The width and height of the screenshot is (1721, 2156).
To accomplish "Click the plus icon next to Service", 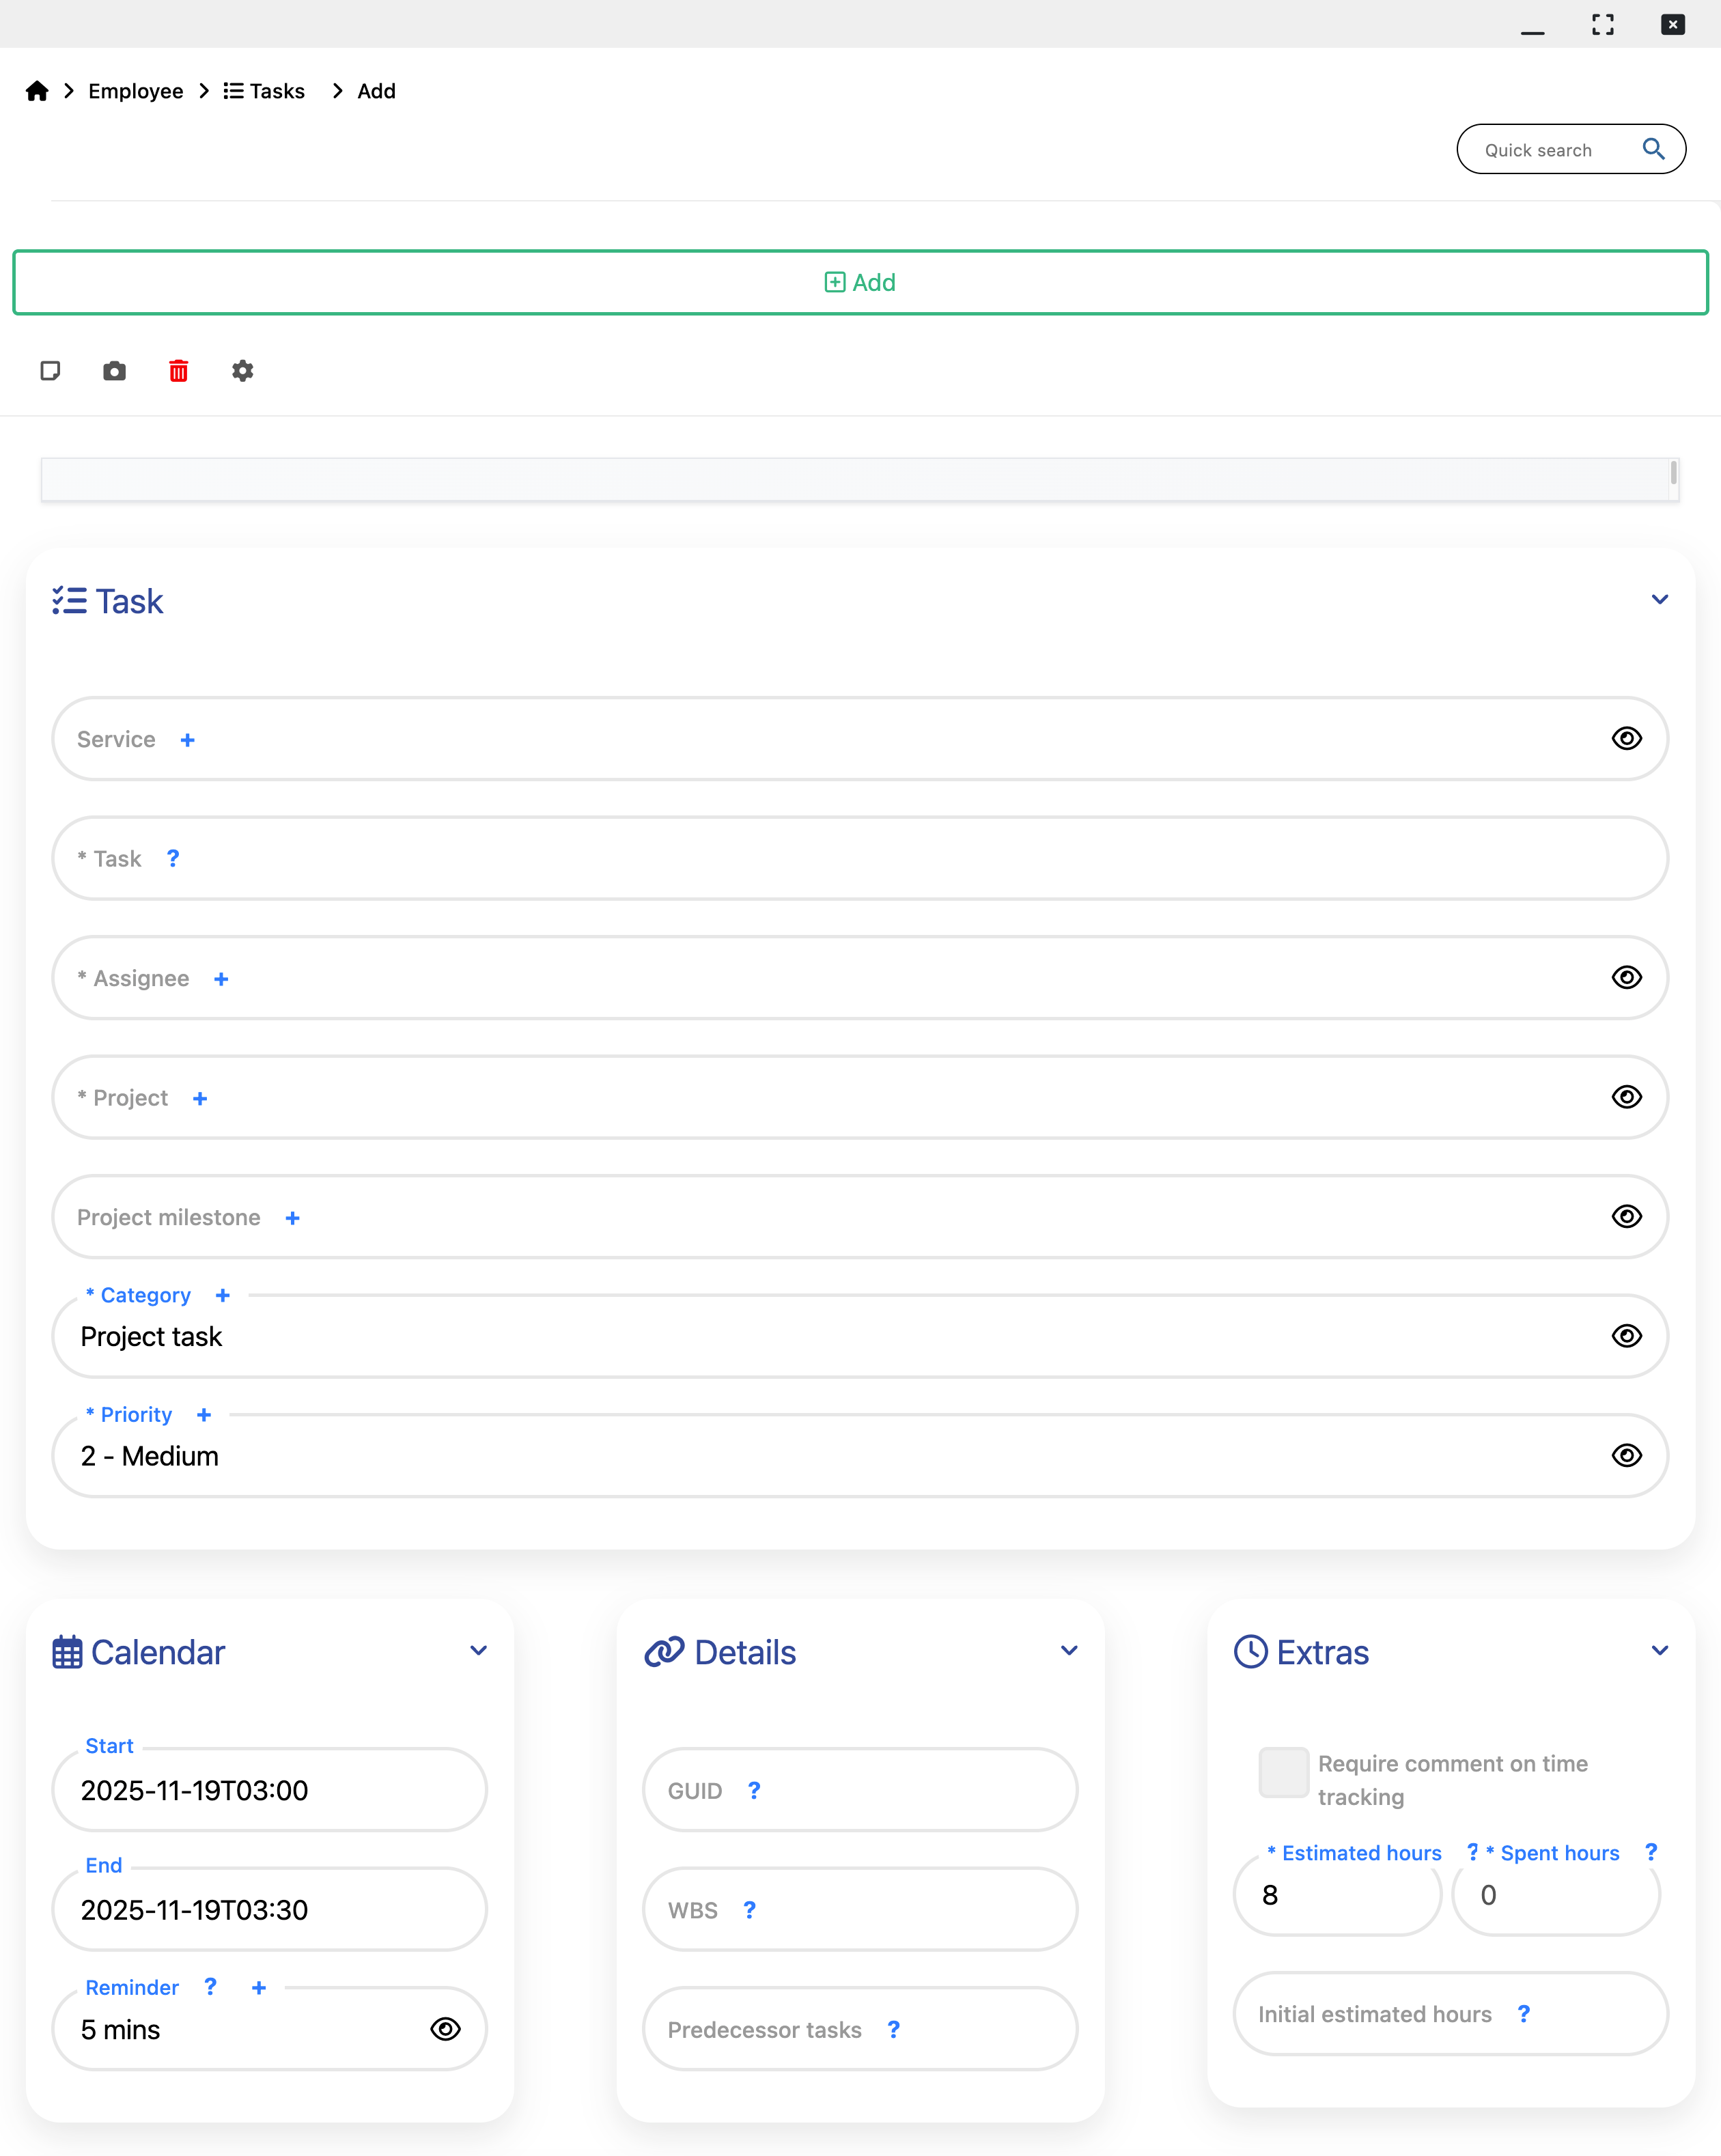I will 187,740.
